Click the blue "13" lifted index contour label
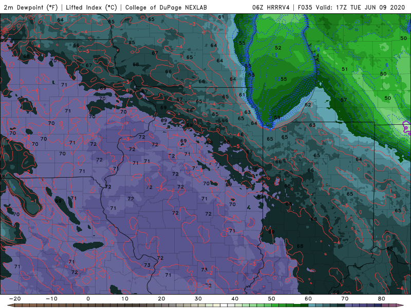This screenshot has width=411, height=308. pyautogui.click(x=274, y=55)
